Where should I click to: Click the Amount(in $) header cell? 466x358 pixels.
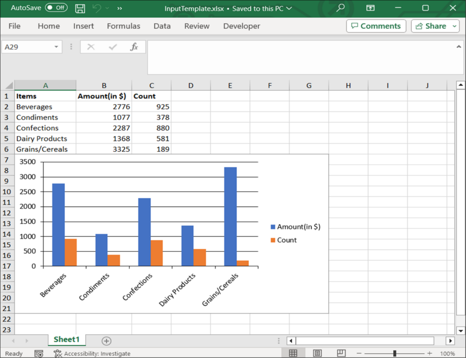click(x=104, y=96)
